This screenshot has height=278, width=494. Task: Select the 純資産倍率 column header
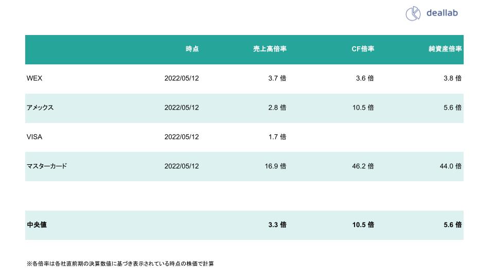coord(445,49)
